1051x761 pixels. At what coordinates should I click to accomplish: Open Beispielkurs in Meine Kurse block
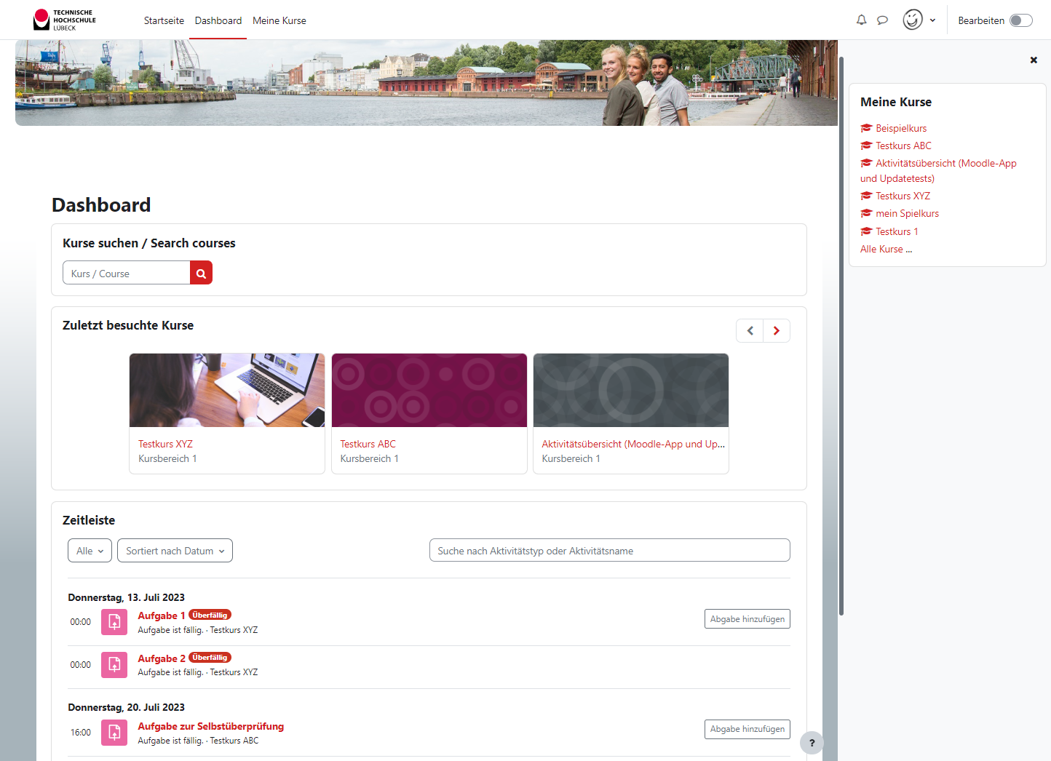pos(901,128)
